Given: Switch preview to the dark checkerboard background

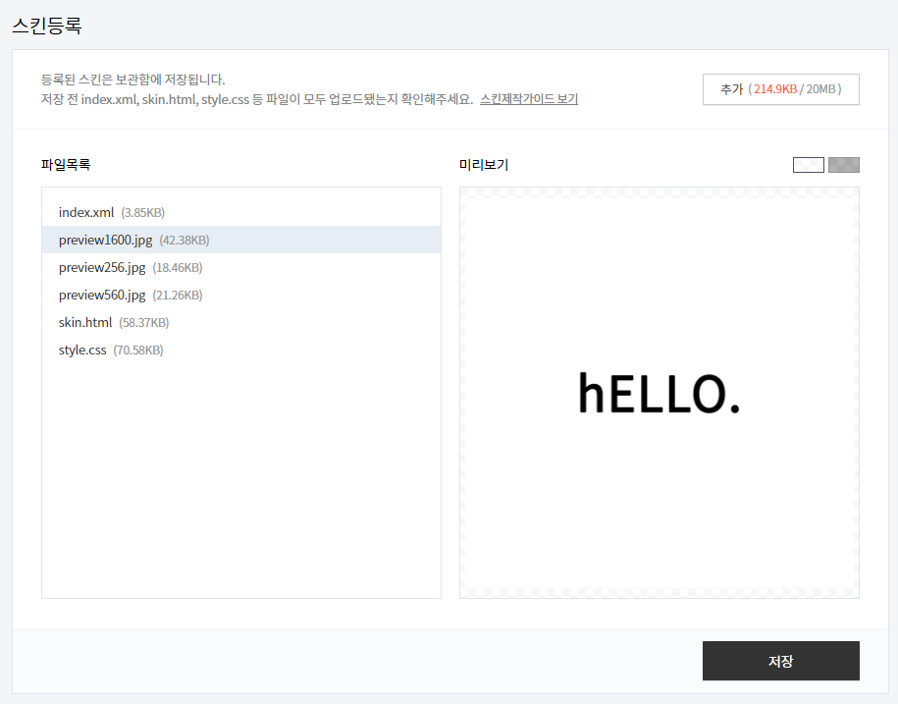Looking at the screenshot, I should pos(844,165).
